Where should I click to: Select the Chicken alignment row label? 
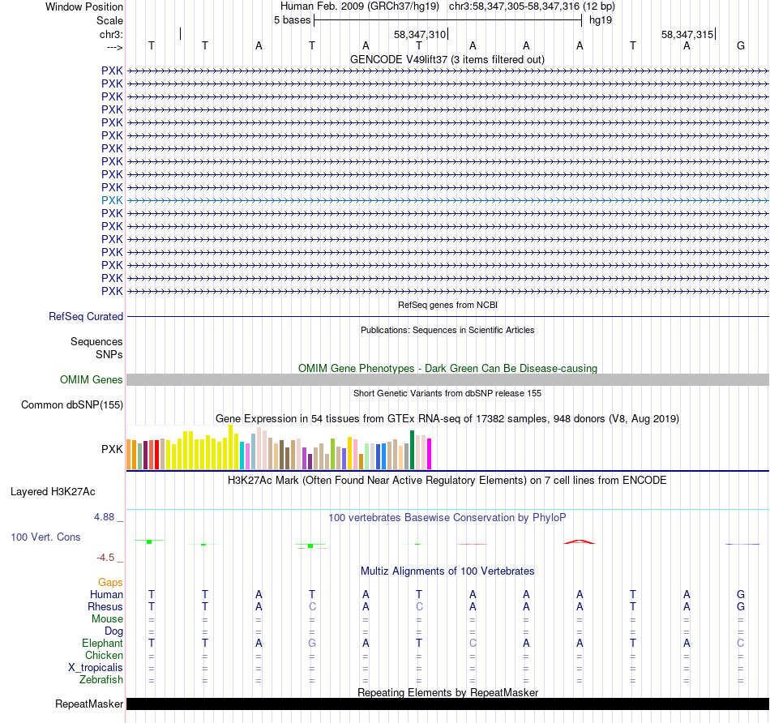[x=104, y=655]
